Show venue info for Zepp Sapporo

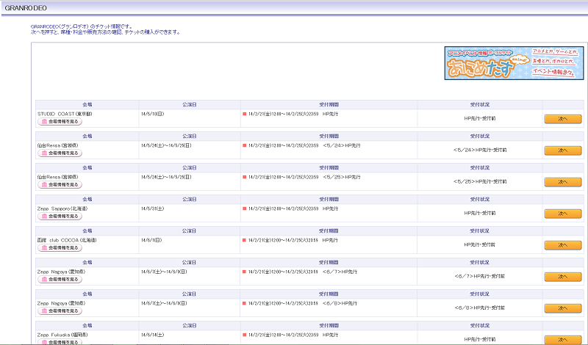coord(60,217)
